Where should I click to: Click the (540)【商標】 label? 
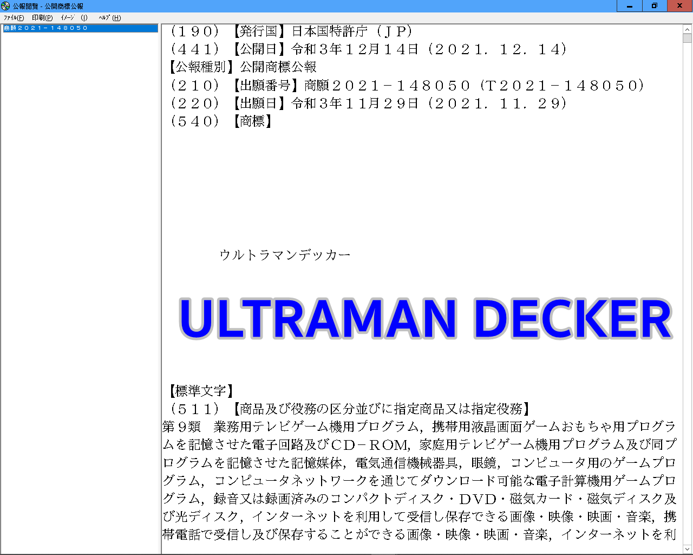tap(221, 121)
